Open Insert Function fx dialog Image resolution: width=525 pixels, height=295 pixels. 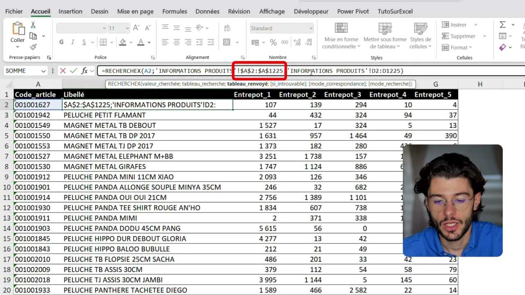pos(84,71)
